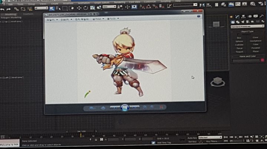Open the Named Selection Sets dropdown
Screen dimensions: 267x149
(185, 5)
